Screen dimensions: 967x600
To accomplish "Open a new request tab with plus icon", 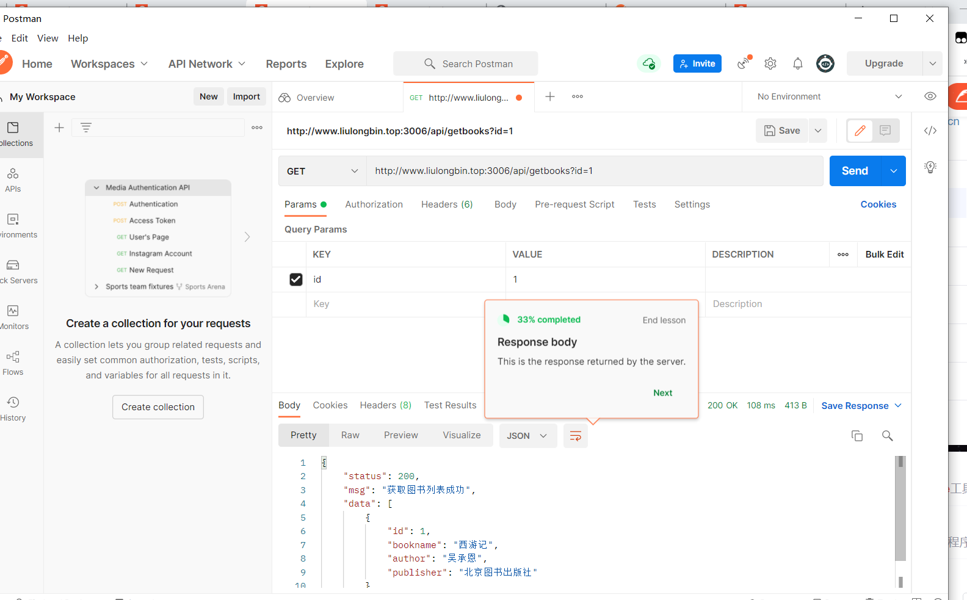I will click(x=550, y=96).
